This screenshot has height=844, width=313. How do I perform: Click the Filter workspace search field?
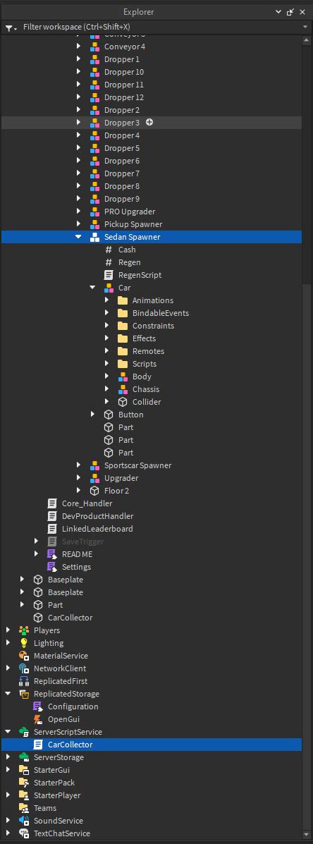pyautogui.click(x=160, y=27)
